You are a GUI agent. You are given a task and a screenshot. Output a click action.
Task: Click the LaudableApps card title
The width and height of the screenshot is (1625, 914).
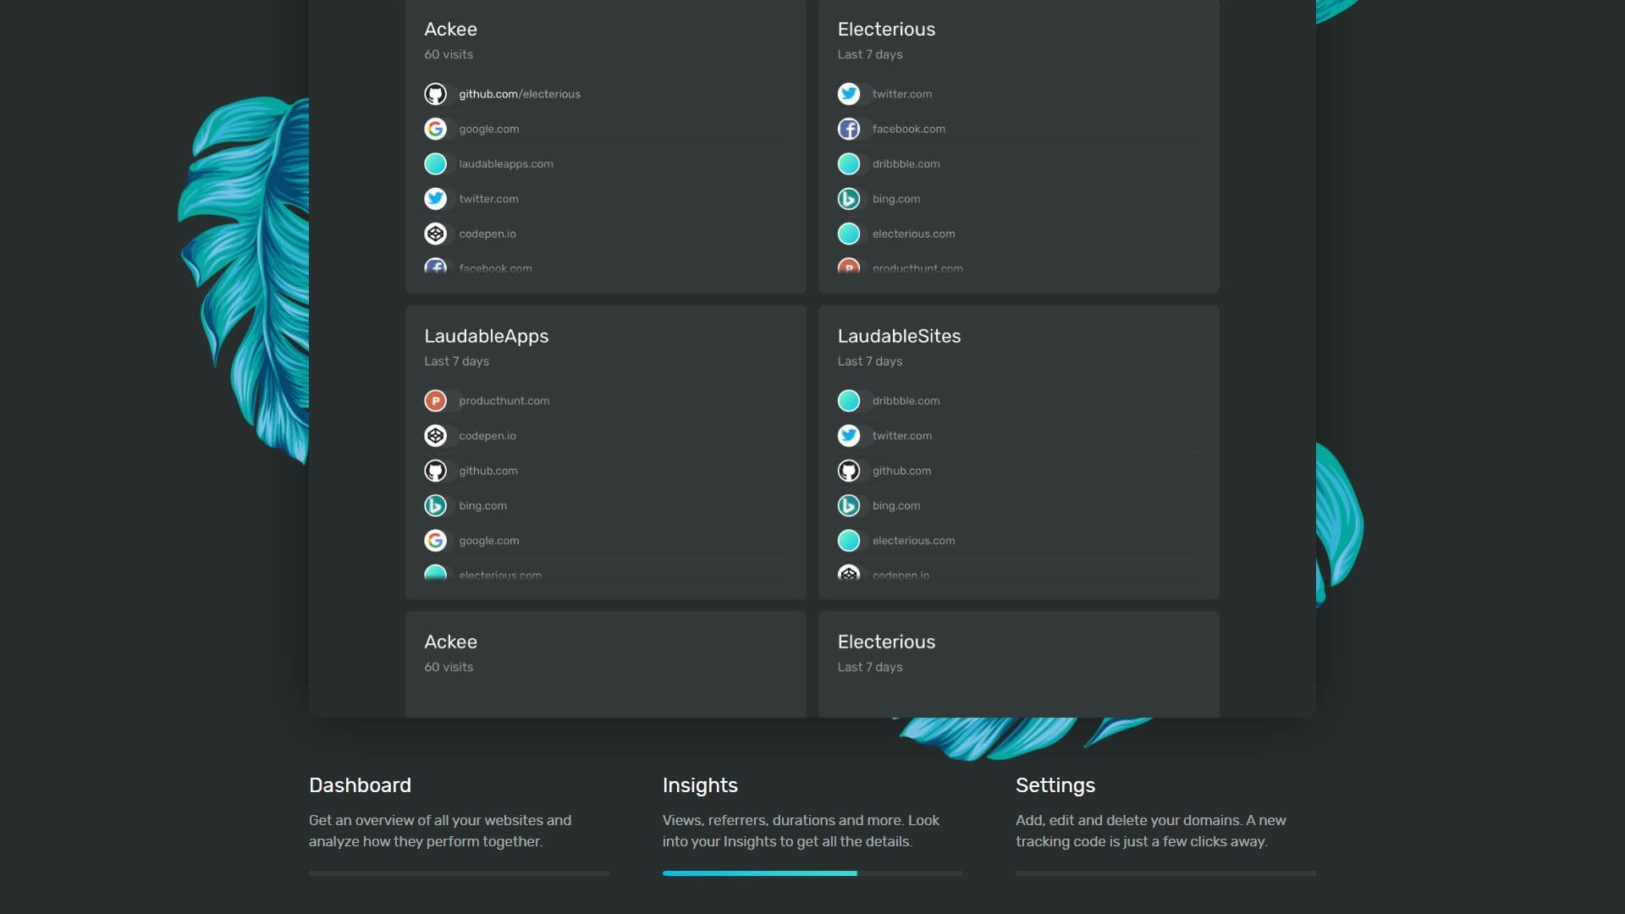486,336
